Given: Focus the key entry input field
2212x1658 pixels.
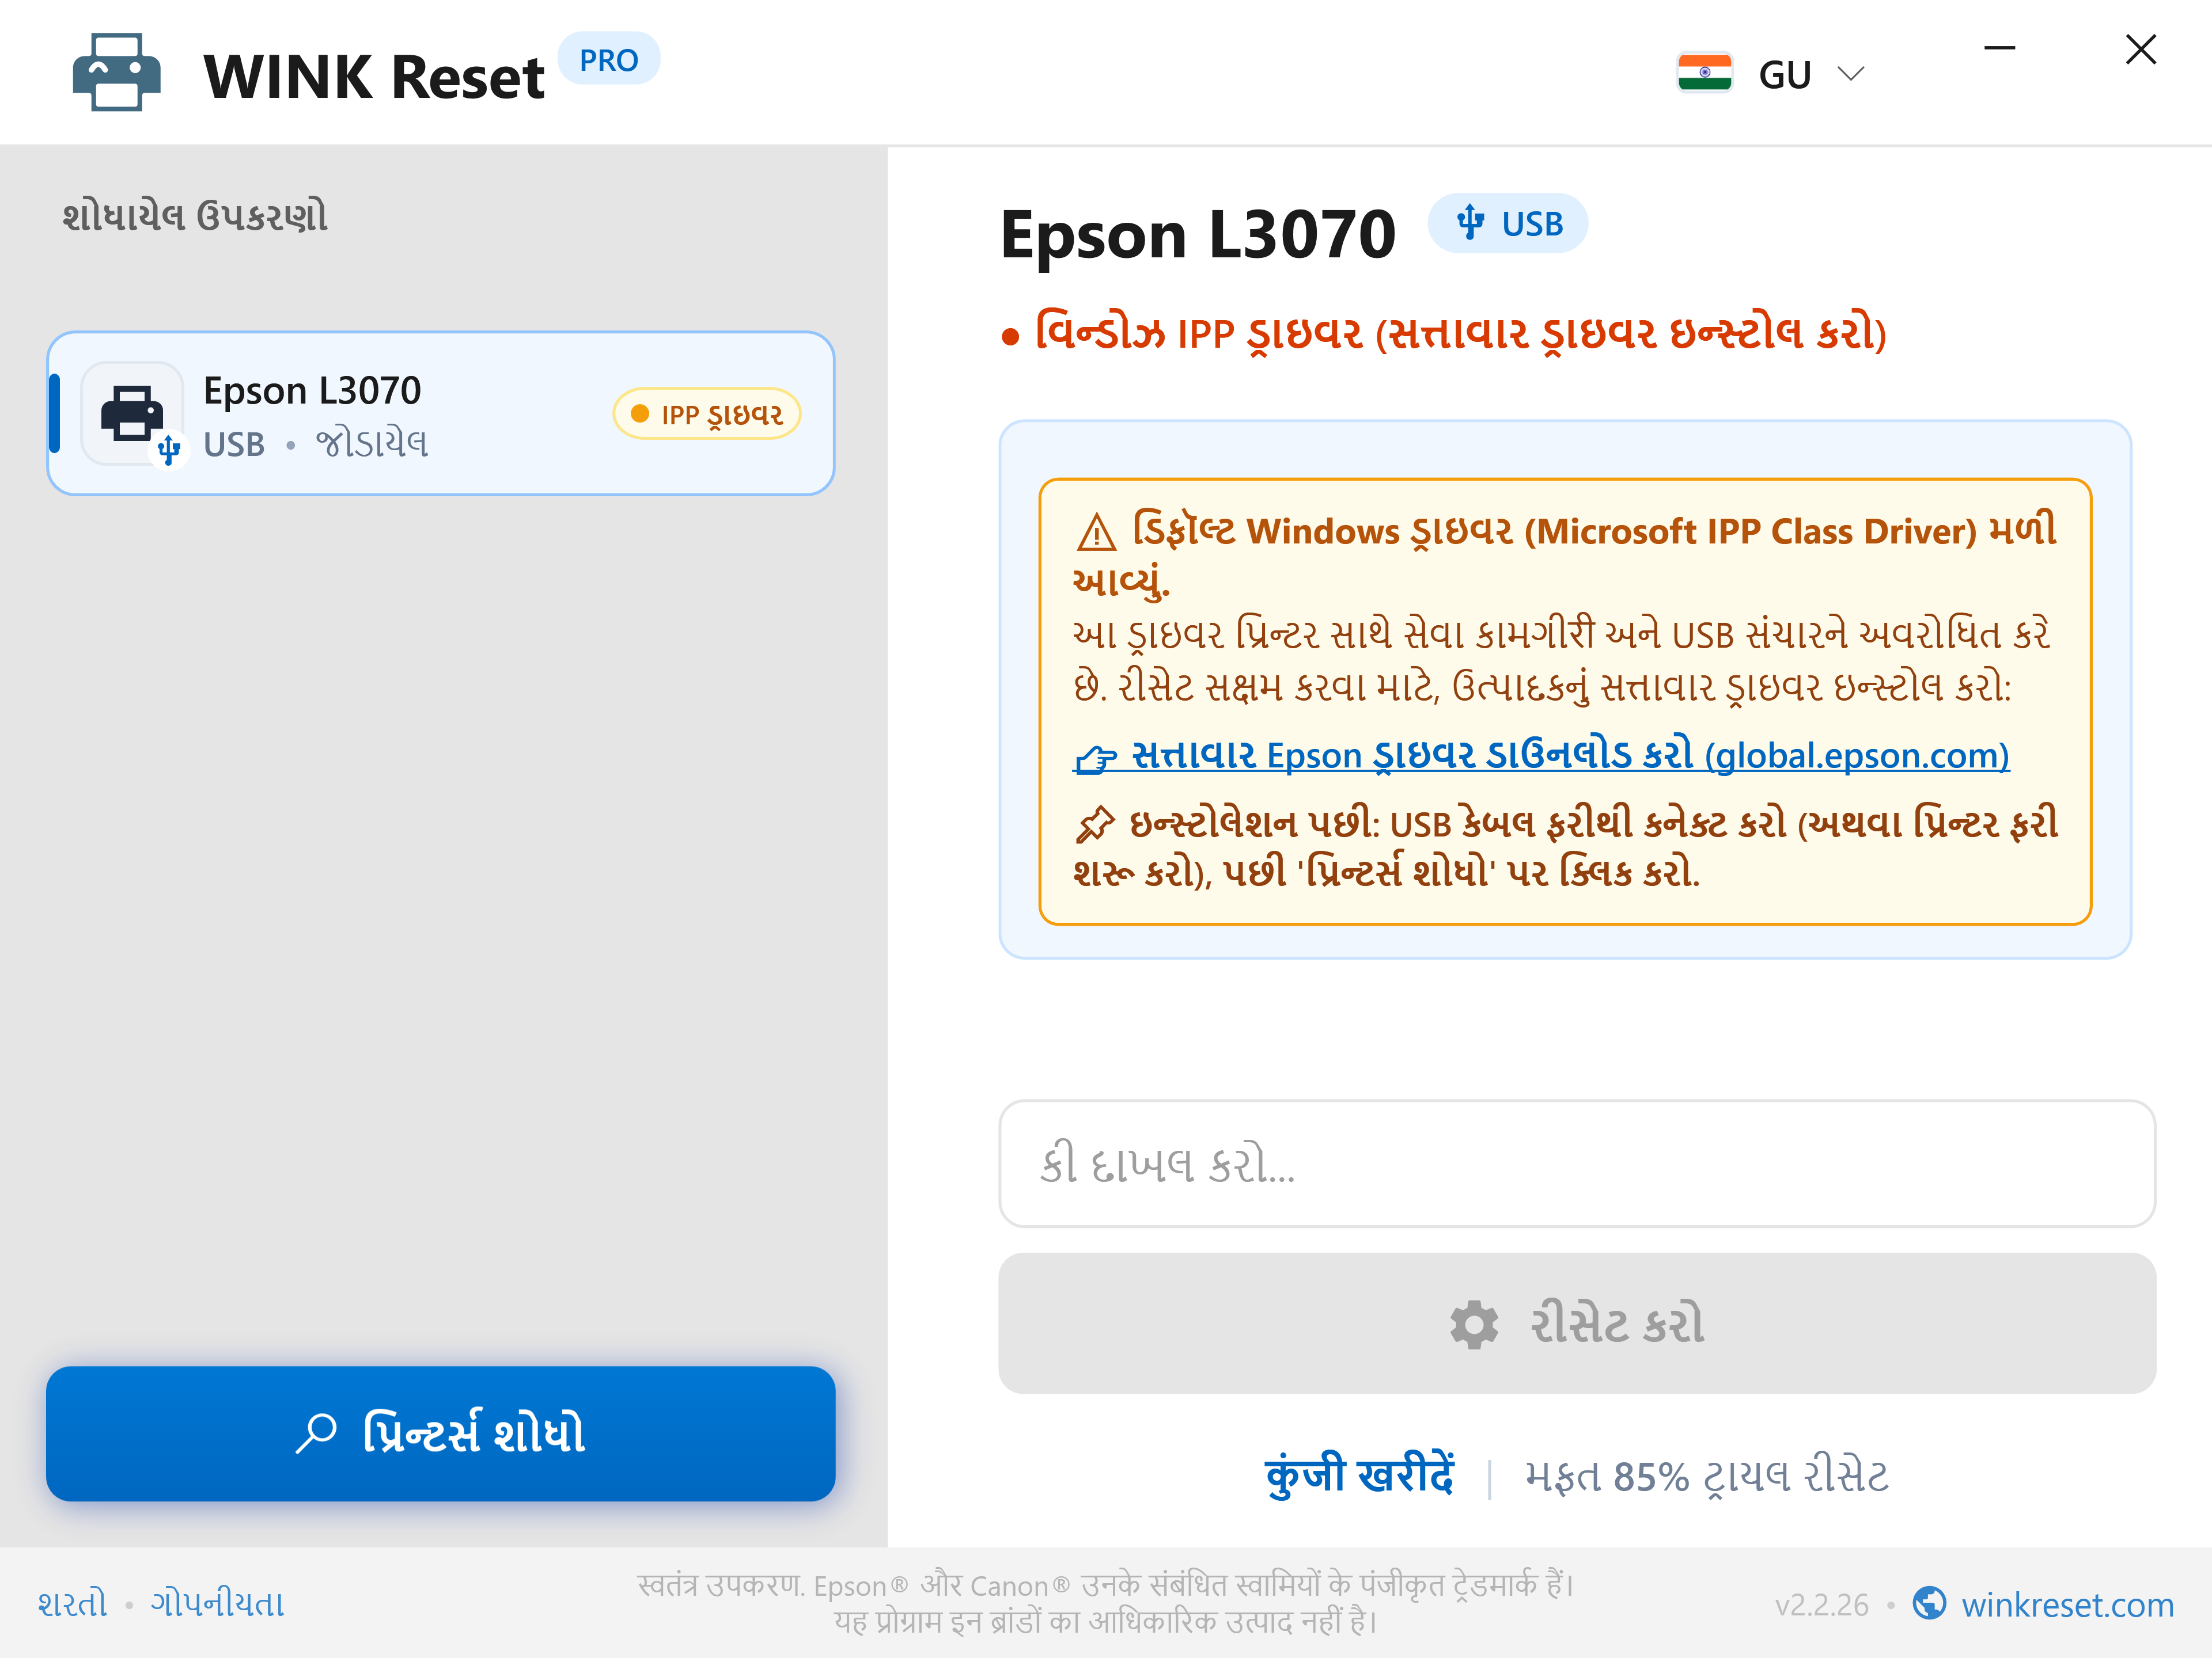Looking at the screenshot, I should [x=1576, y=1163].
